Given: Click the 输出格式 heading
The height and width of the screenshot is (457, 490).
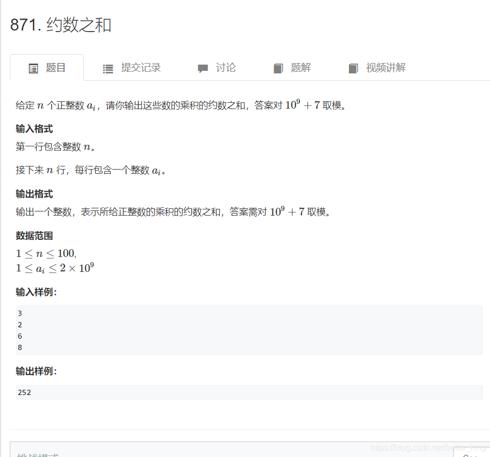Looking at the screenshot, I should 35,194.
